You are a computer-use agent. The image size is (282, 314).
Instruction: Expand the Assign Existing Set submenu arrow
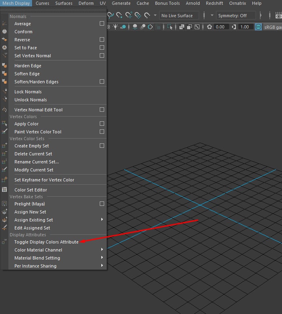point(102,219)
